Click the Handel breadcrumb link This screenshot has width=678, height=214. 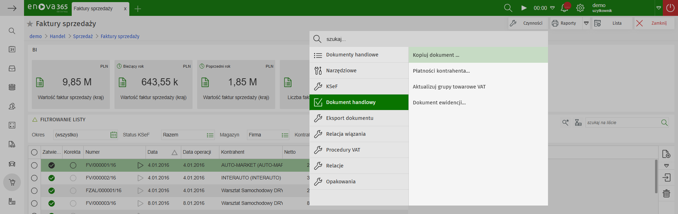click(58, 36)
